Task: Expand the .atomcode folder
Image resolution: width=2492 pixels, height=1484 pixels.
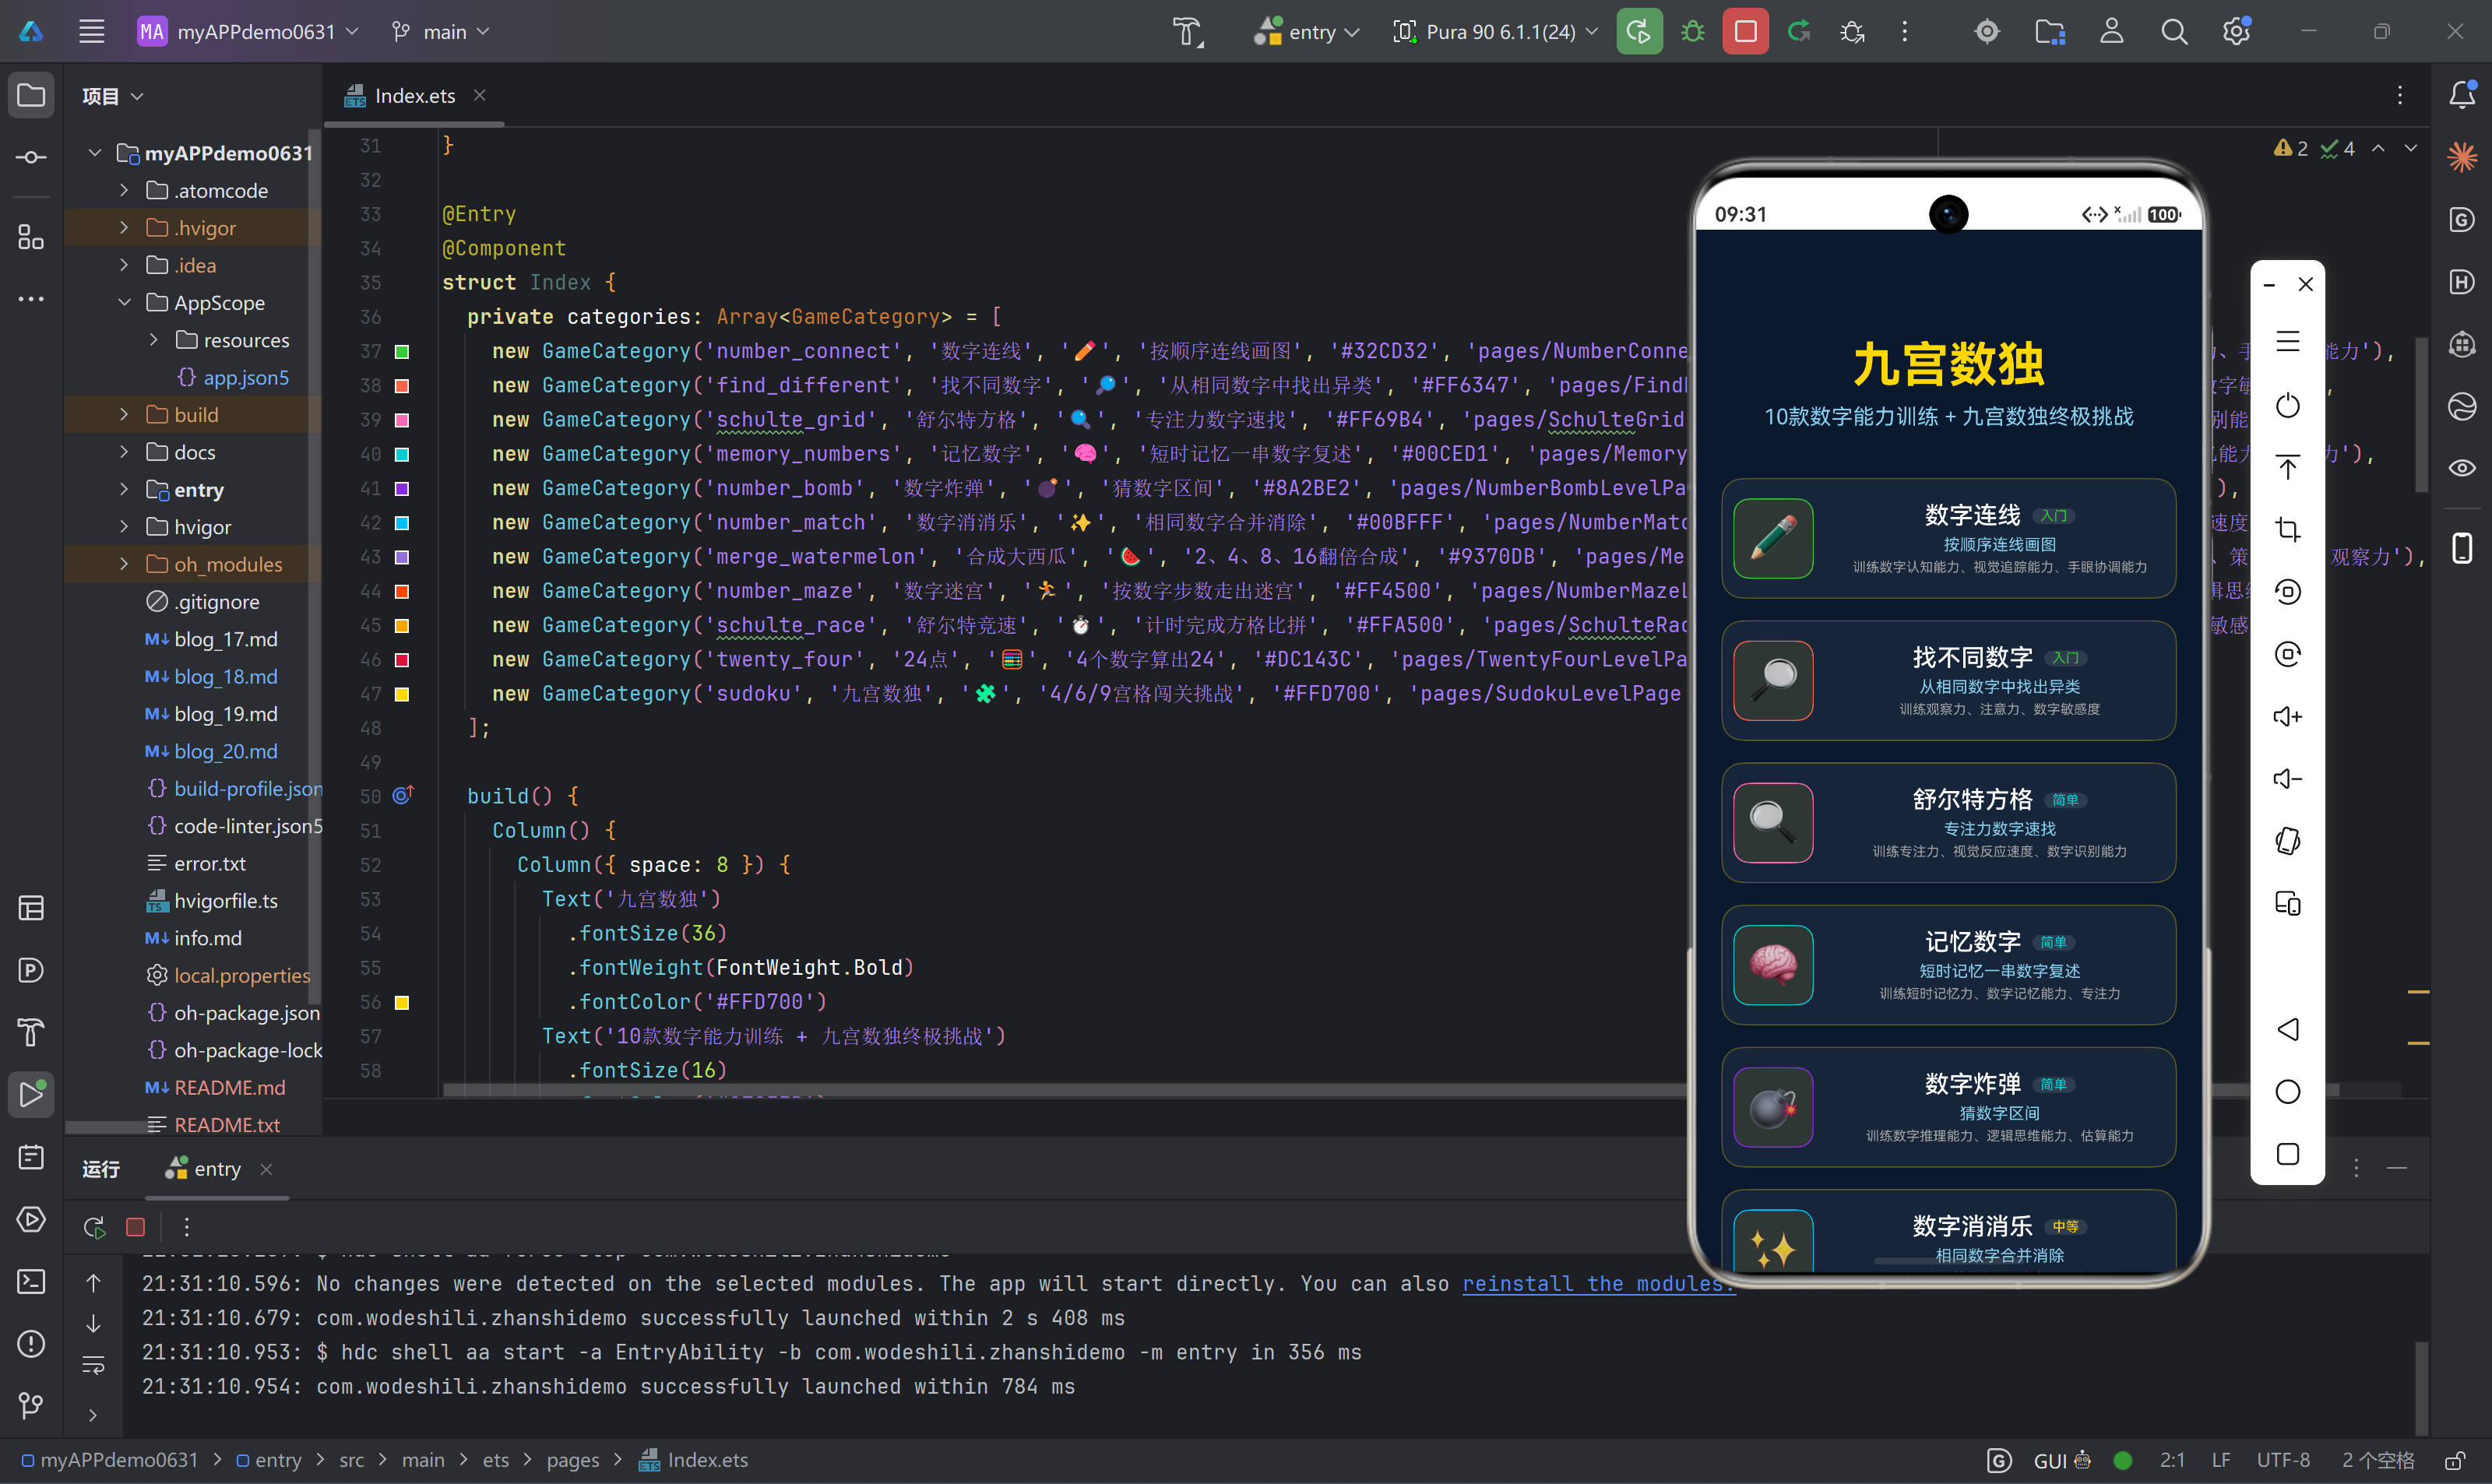Action: click(123, 190)
